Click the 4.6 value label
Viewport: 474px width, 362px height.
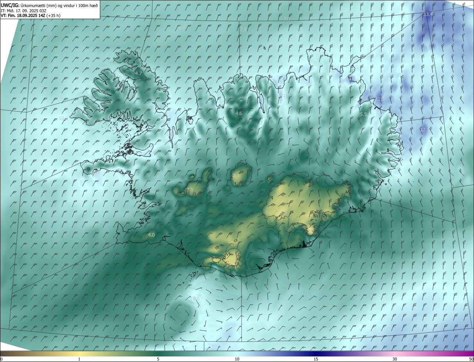[239, 114]
